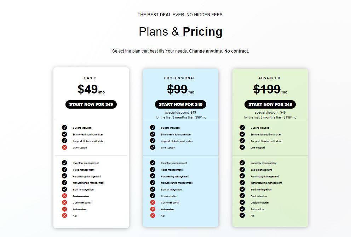Click the red X icon beside Customization in Basic
Image resolution: width=351 pixels, height=237 pixels.
coord(64,196)
